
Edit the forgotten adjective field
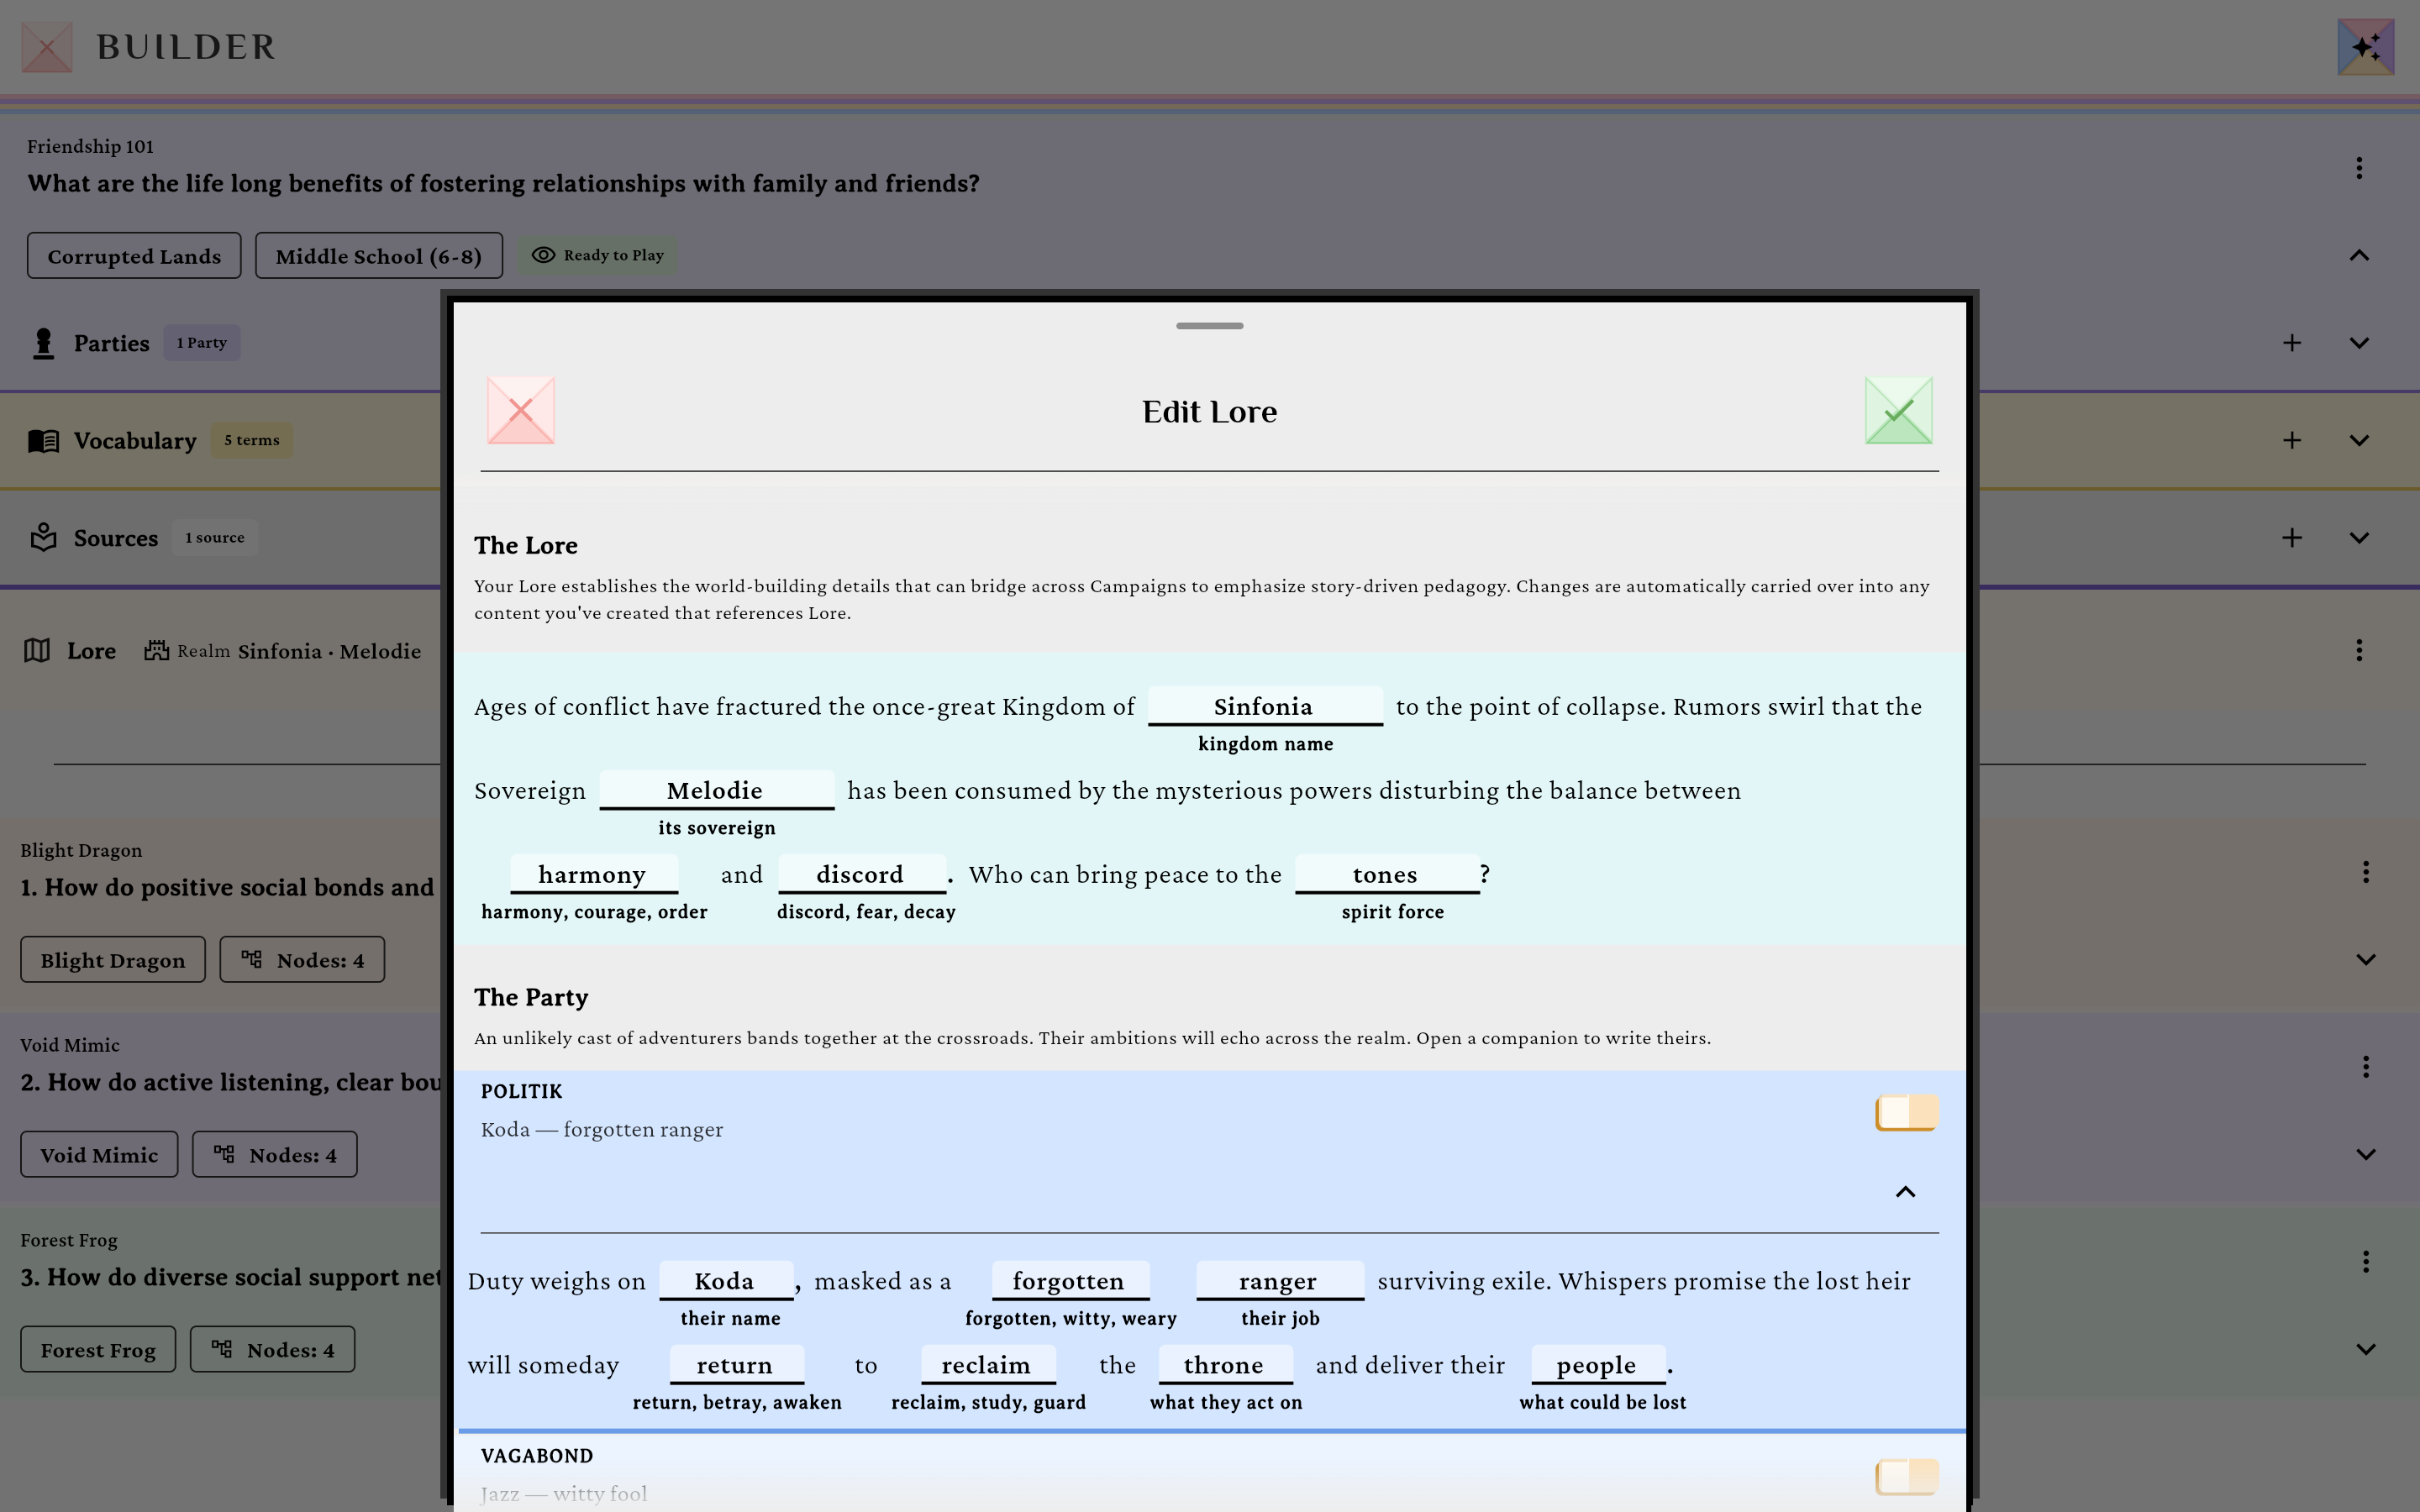(1070, 1281)
